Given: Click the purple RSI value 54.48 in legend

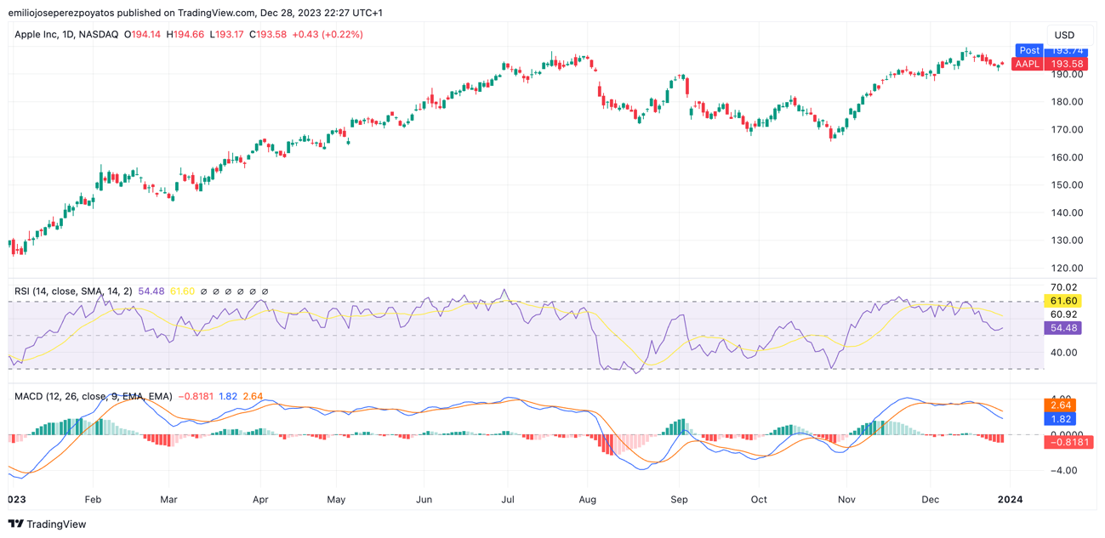Looking at the screenshot, I should pyautogui.click(x=151, y=292).
